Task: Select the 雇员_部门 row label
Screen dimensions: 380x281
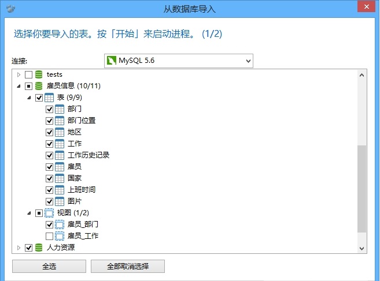Action: [83, 224]
